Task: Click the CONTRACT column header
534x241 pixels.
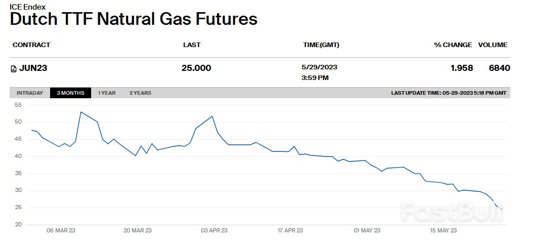Action: [x=31, y=45]
